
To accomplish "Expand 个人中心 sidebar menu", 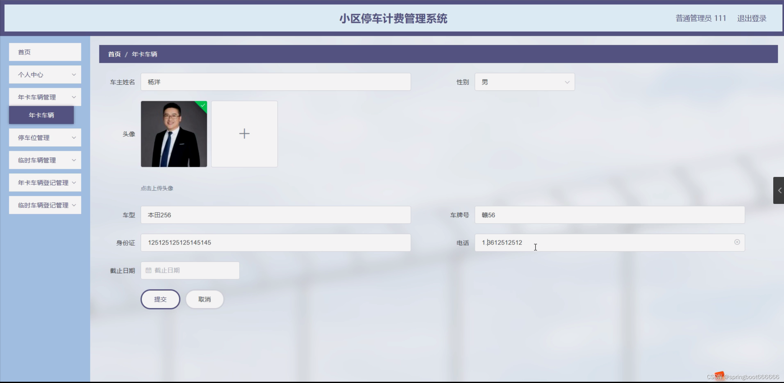I will (45, 75).
